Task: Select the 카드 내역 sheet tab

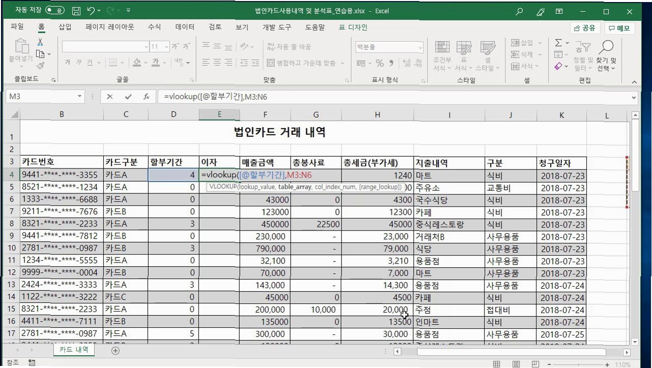Action: point(74,350)
